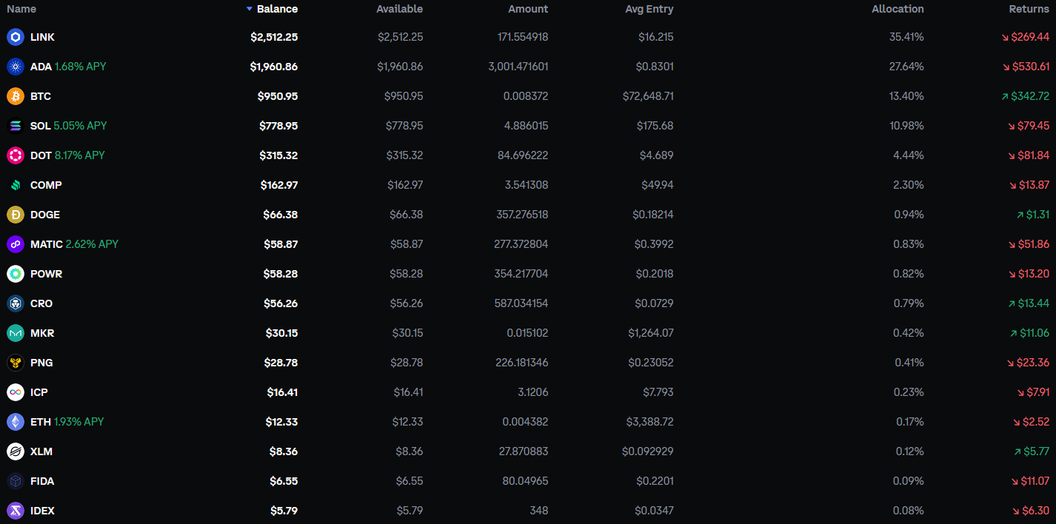
Task: Click the ADA Cardano icon
Action: 16,67
